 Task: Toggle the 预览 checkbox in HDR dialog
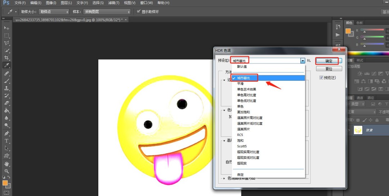[x=322, y=78]
